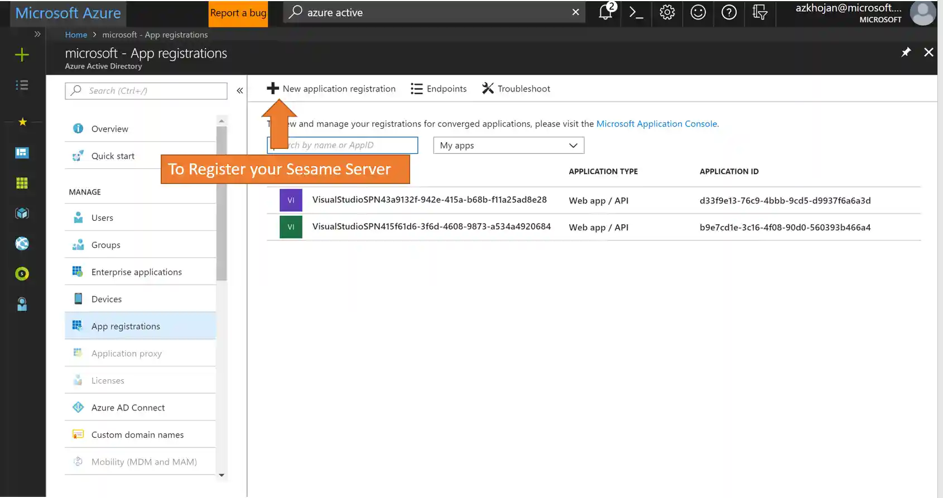Open All resources grid icon in sidebar
Viewport: 943px width, 498px height.
click(x=22, y=183)
